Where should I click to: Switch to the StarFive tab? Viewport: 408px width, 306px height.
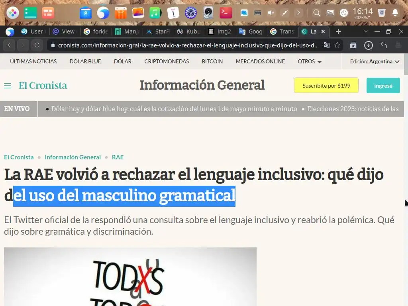click(x=158, y=31)
